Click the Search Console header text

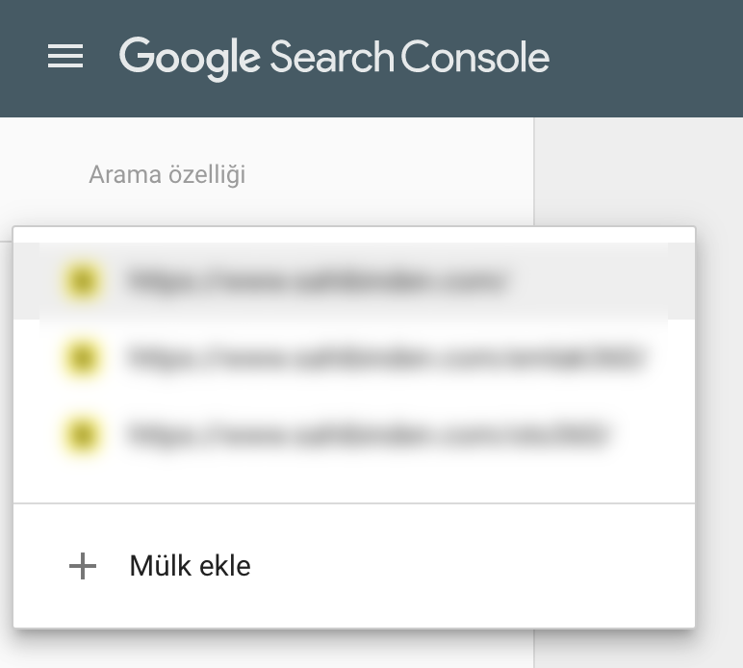tap(410, 57)
